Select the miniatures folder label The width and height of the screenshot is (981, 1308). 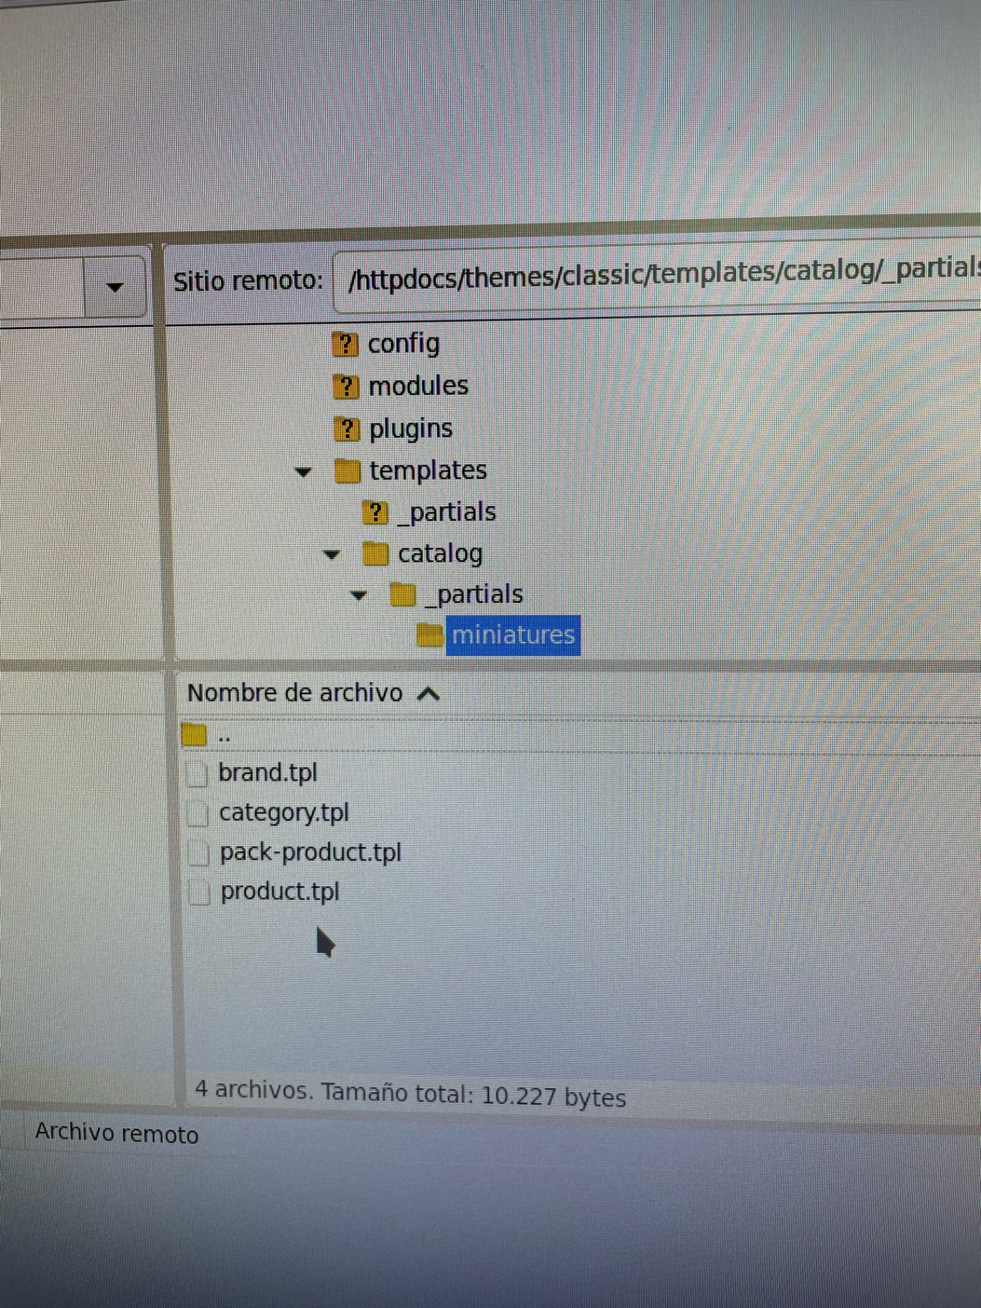pyautogui.click(x=513, y=636)
